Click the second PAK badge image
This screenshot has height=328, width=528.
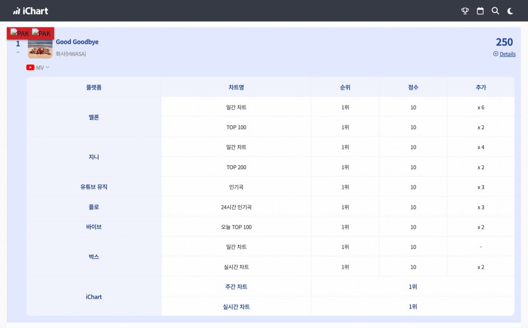pyautogui.click(x=42, y=33)
